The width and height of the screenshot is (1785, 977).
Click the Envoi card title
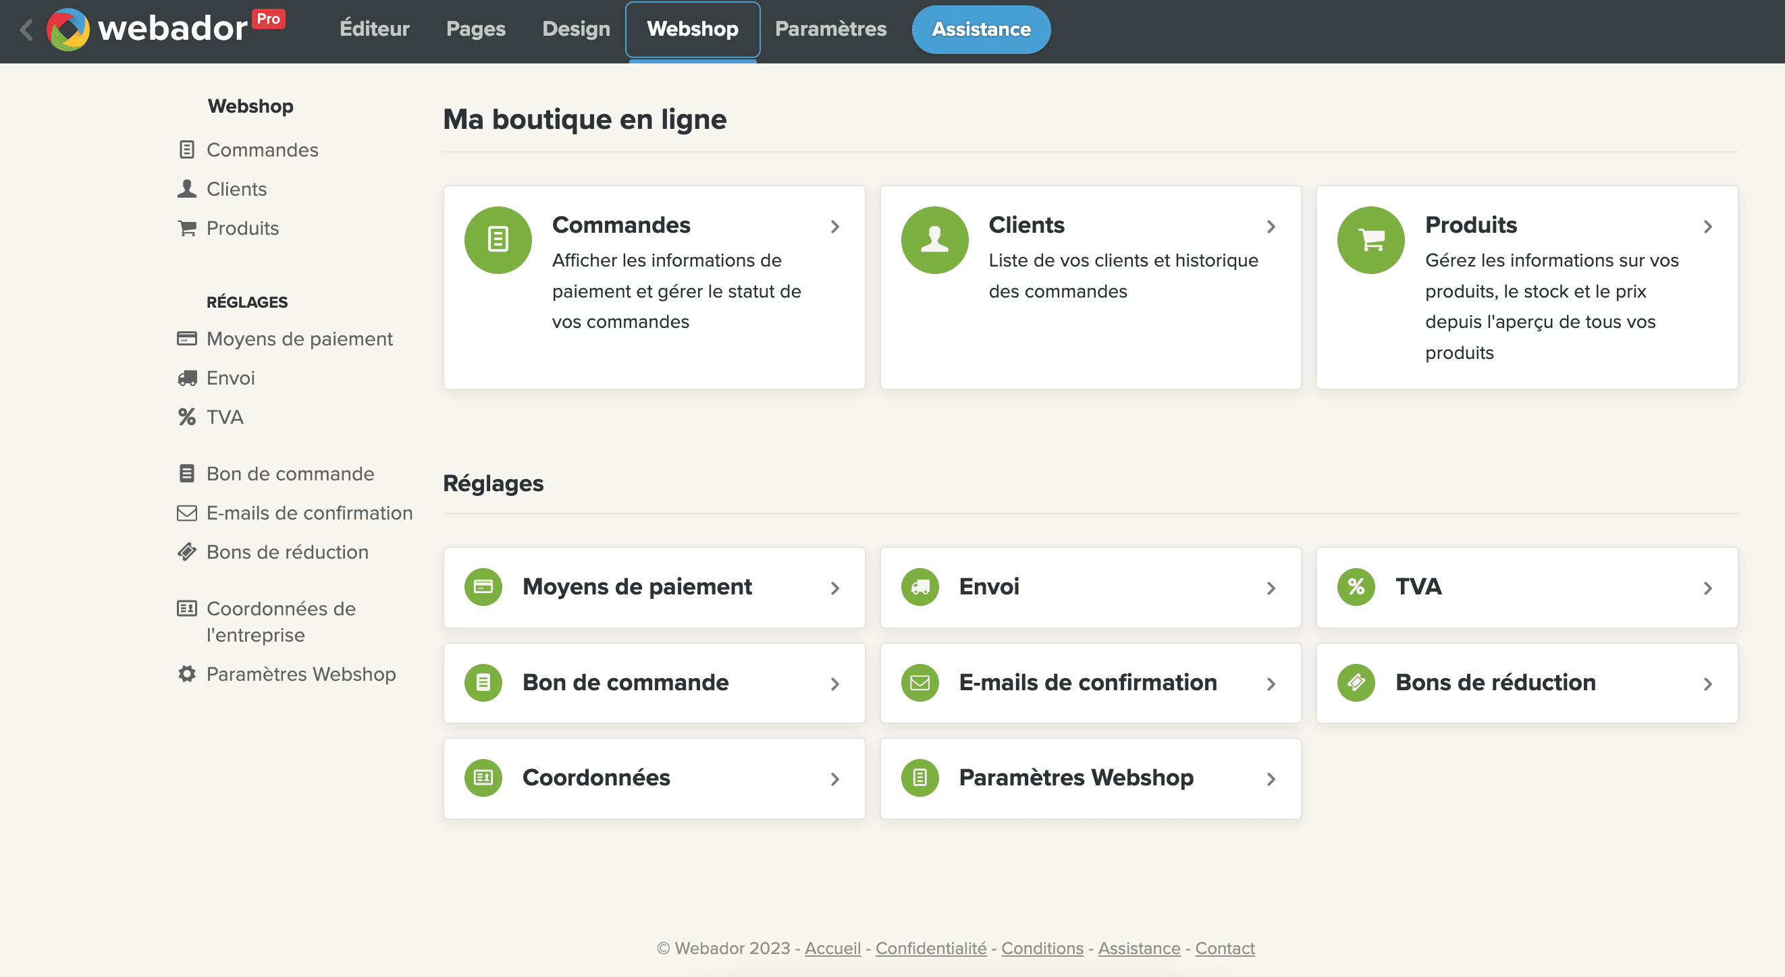(989, 586)
